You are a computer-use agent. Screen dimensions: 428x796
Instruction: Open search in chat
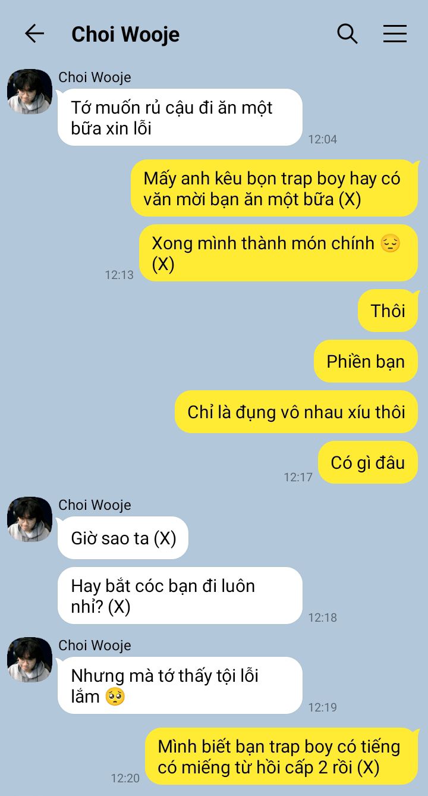[347, 34]
